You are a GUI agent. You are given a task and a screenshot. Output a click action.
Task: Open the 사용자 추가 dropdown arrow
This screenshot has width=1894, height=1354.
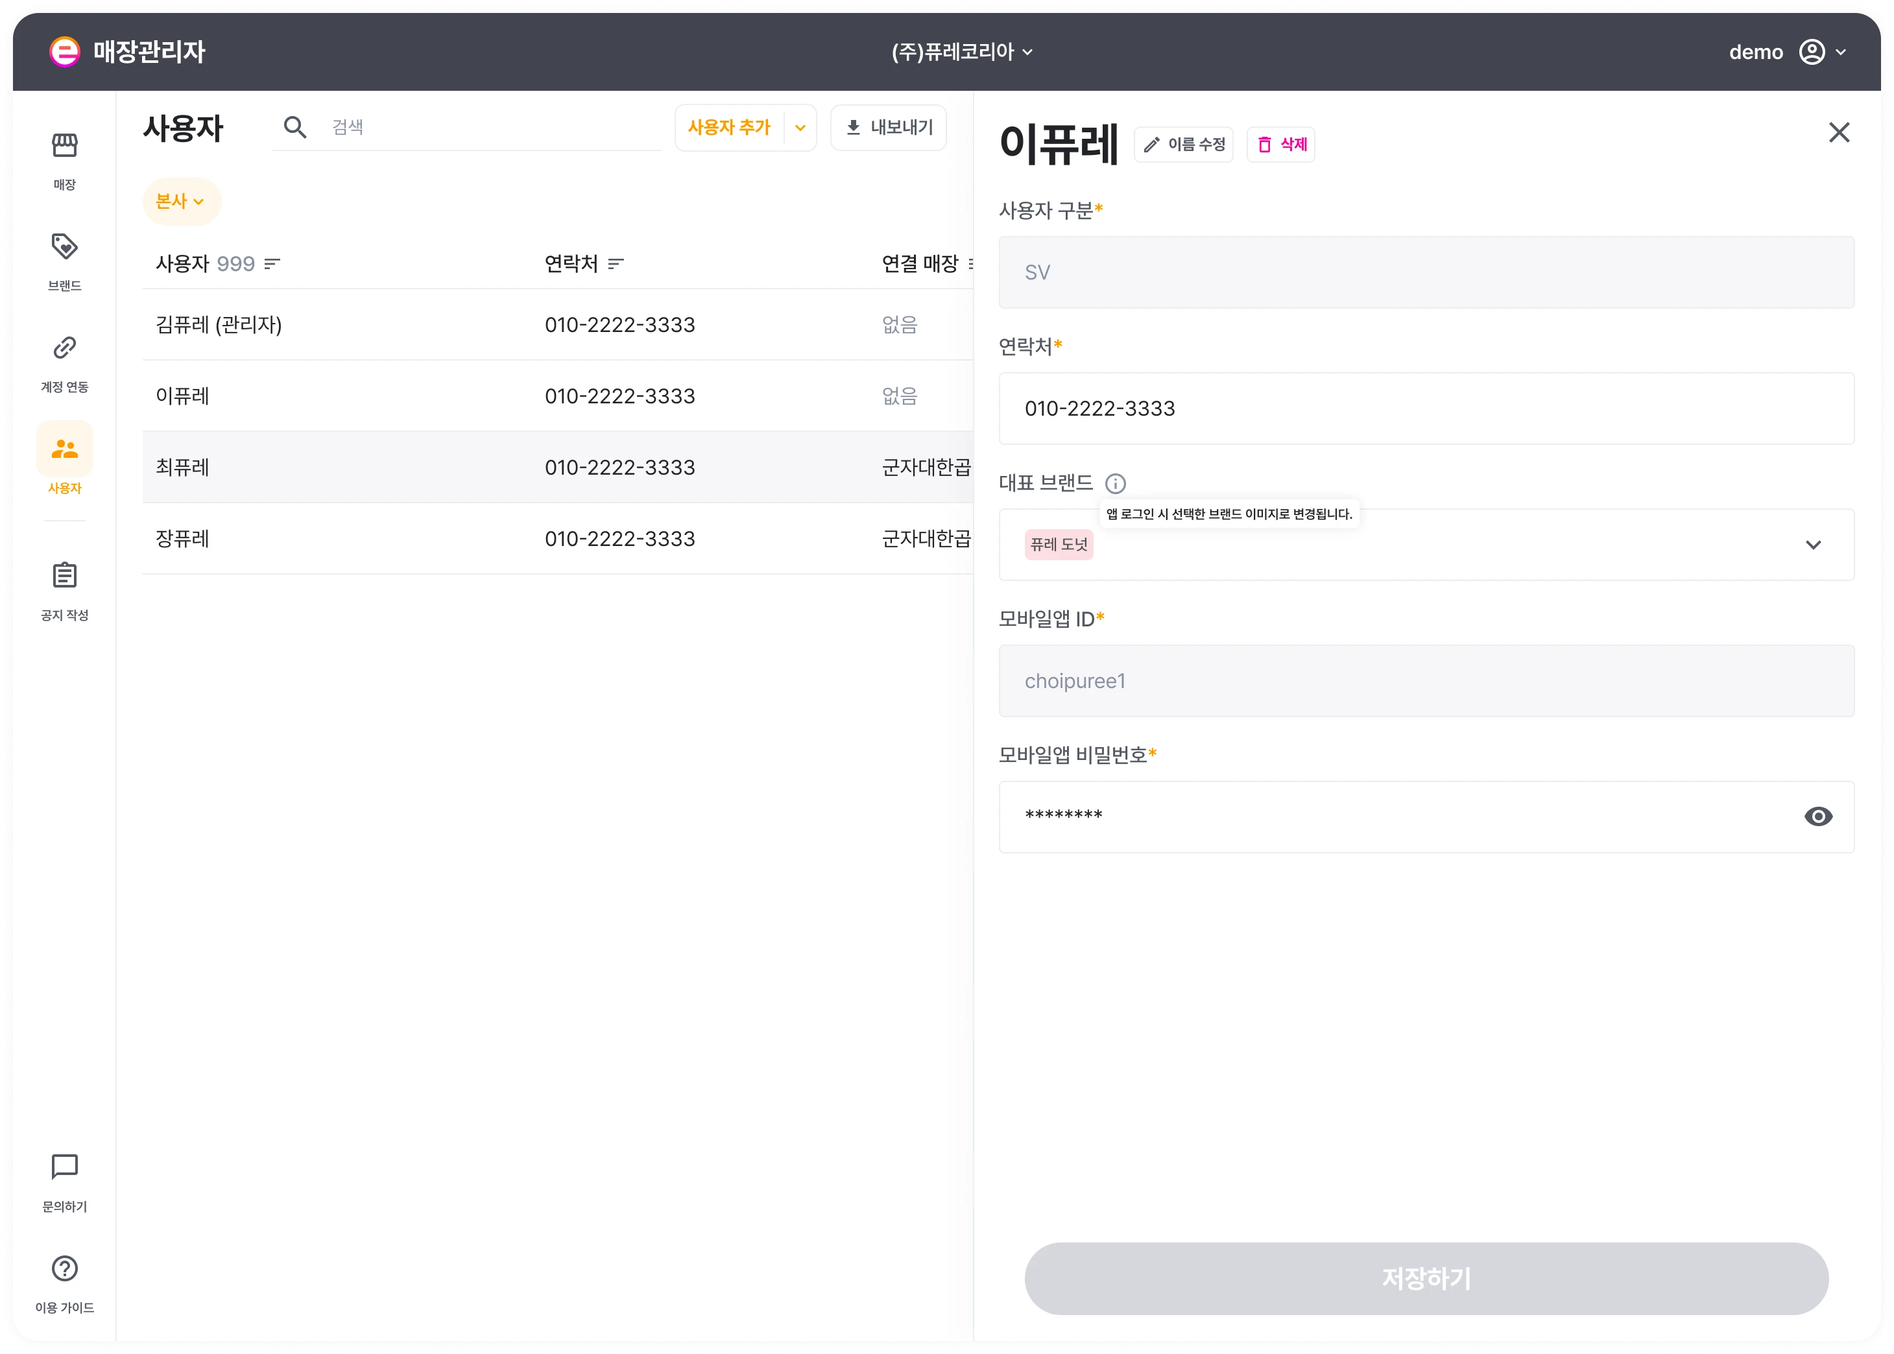coord(800,128)
